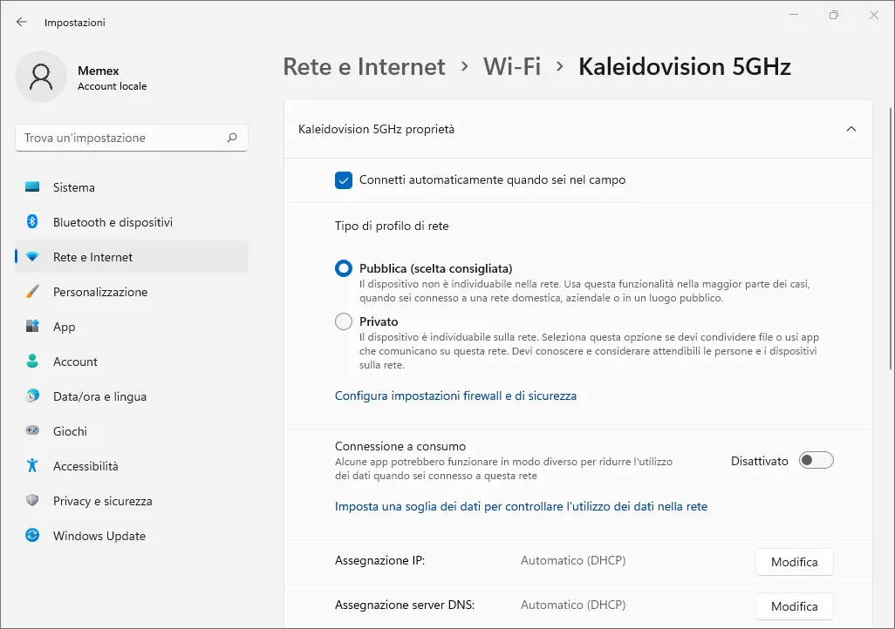Open Privacy e sicurezza page
Screen dimensions: 895x629
[132, 500]
